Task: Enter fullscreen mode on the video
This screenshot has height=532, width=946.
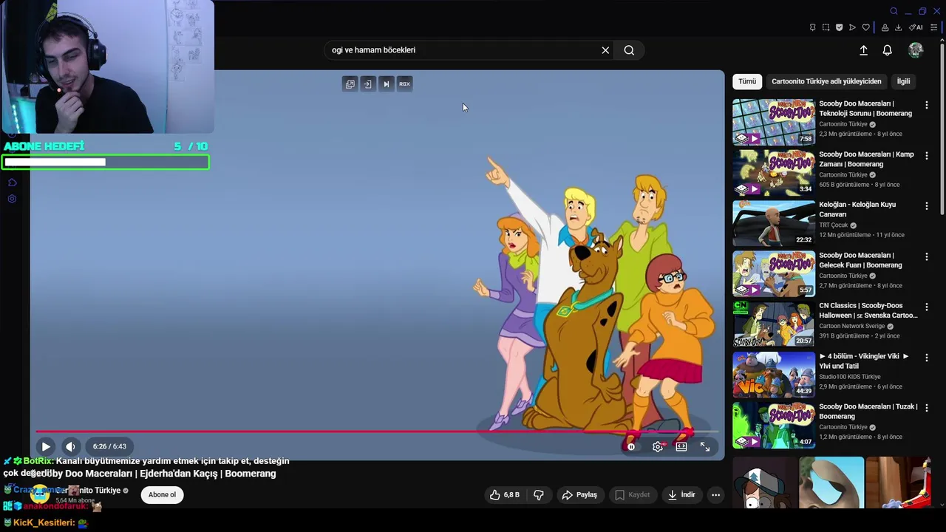Action: tap(705, 446)
